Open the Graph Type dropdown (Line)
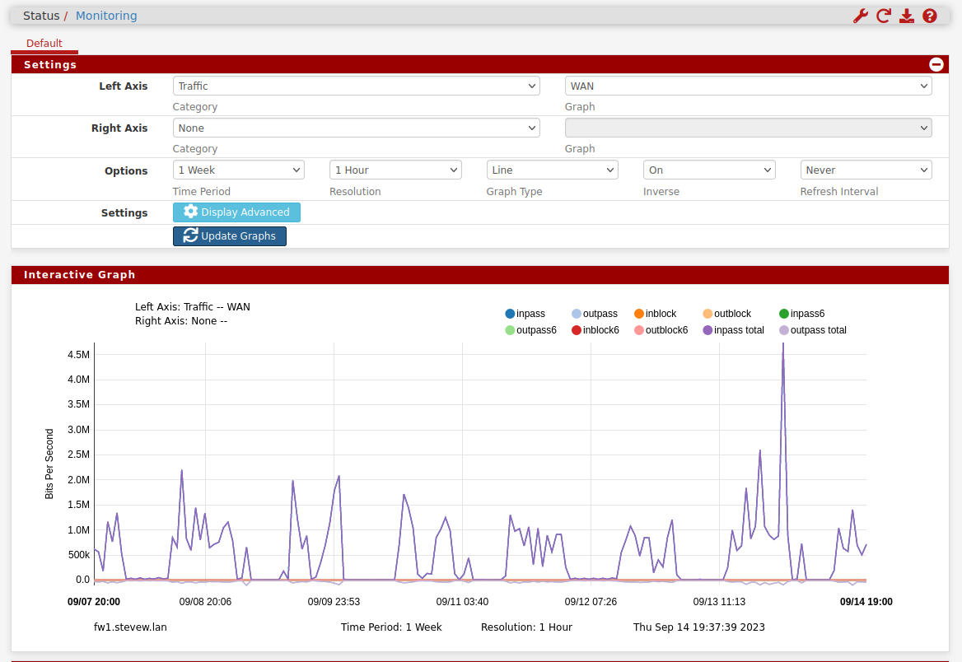The height and width of the screenshot is (662, 962). (552, 170)
